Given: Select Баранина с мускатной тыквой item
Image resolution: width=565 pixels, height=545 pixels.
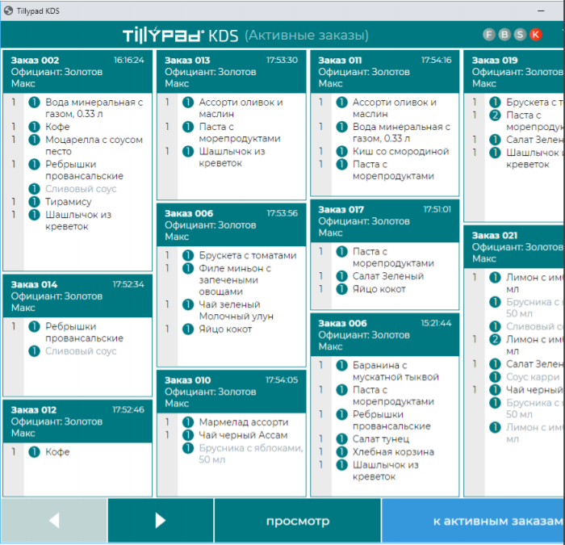Looking at the screenshot, I should (x=395, y=371).
